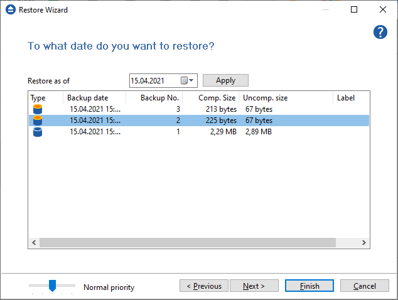The height and width of the screenshot is (300, 398).
Task: Click the Next button
Action: coord(254,286)
